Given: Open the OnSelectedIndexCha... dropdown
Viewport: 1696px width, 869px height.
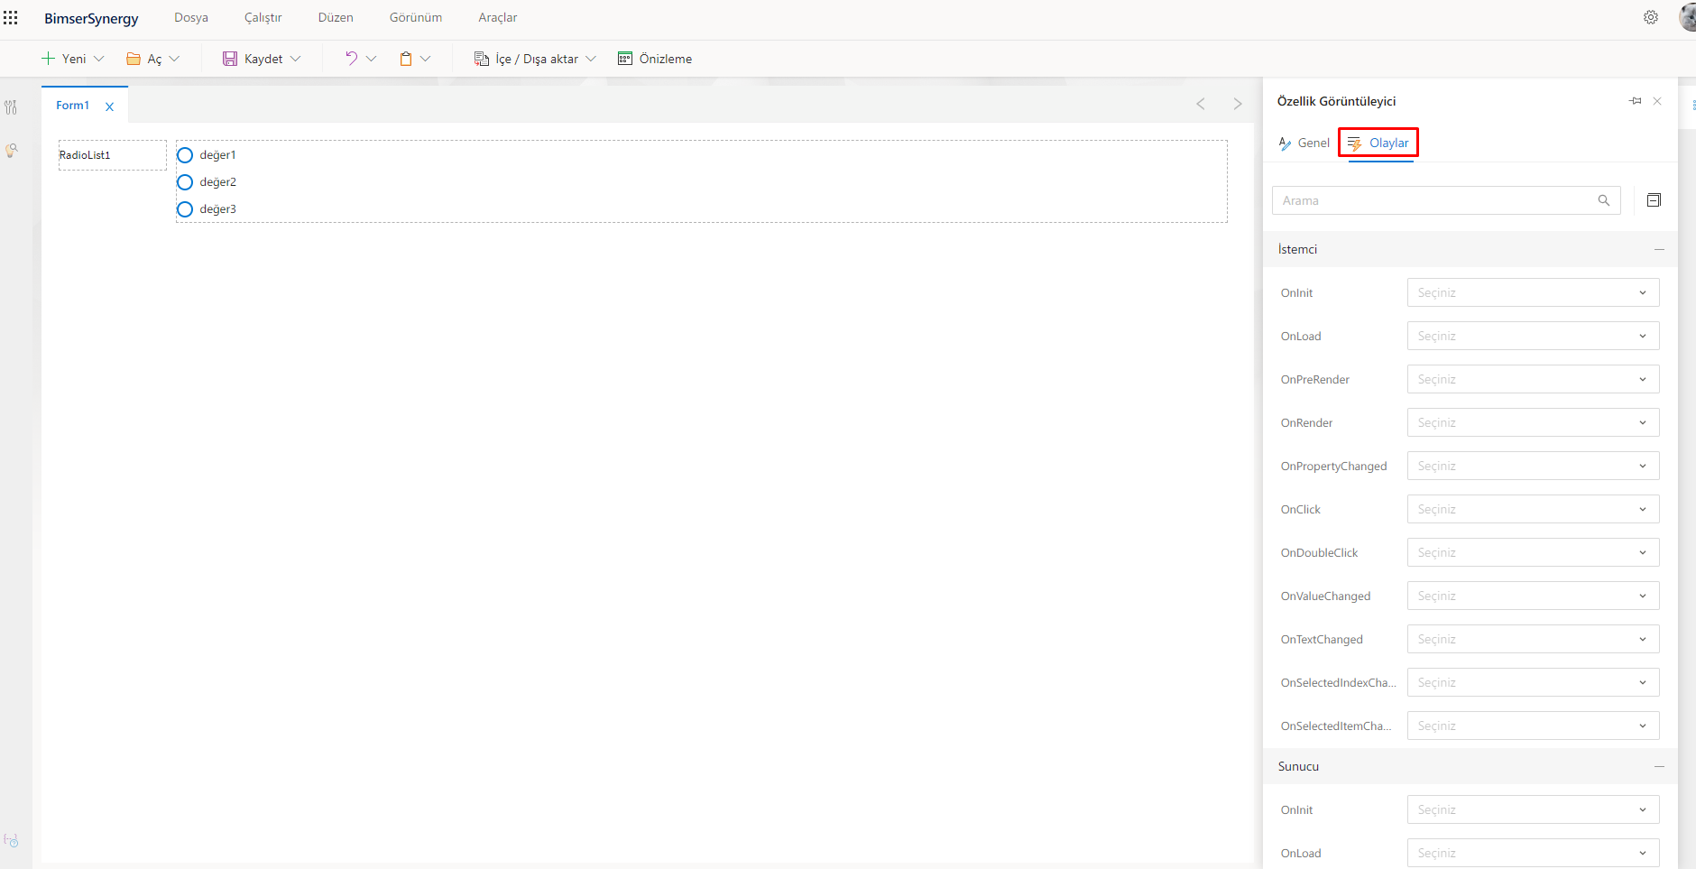Looking at the screenshot, I should coord(1533,682).
